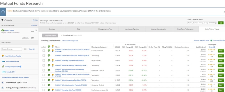Viewport: 225px width, 92px height.
Task: Click the Fidelity Funds criterion icon
Action: pyautogui.click(x=2, y=30)
